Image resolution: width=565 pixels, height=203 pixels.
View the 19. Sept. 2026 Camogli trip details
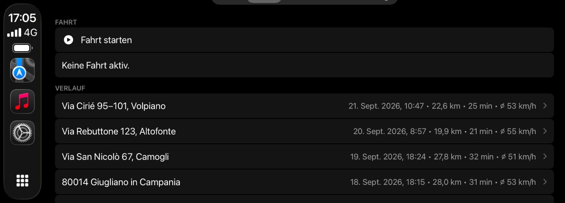[x=305, y=157]
